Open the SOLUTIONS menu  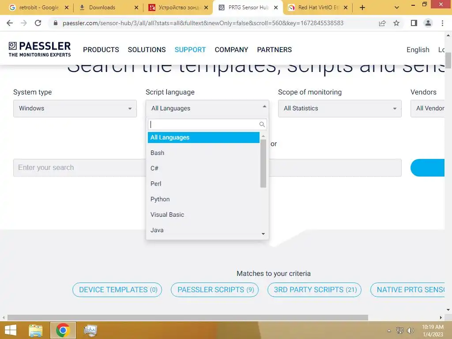[x=147, y=49]
